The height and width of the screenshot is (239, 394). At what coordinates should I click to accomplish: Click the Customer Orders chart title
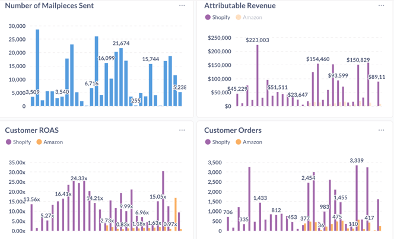[x=233, y=130]
